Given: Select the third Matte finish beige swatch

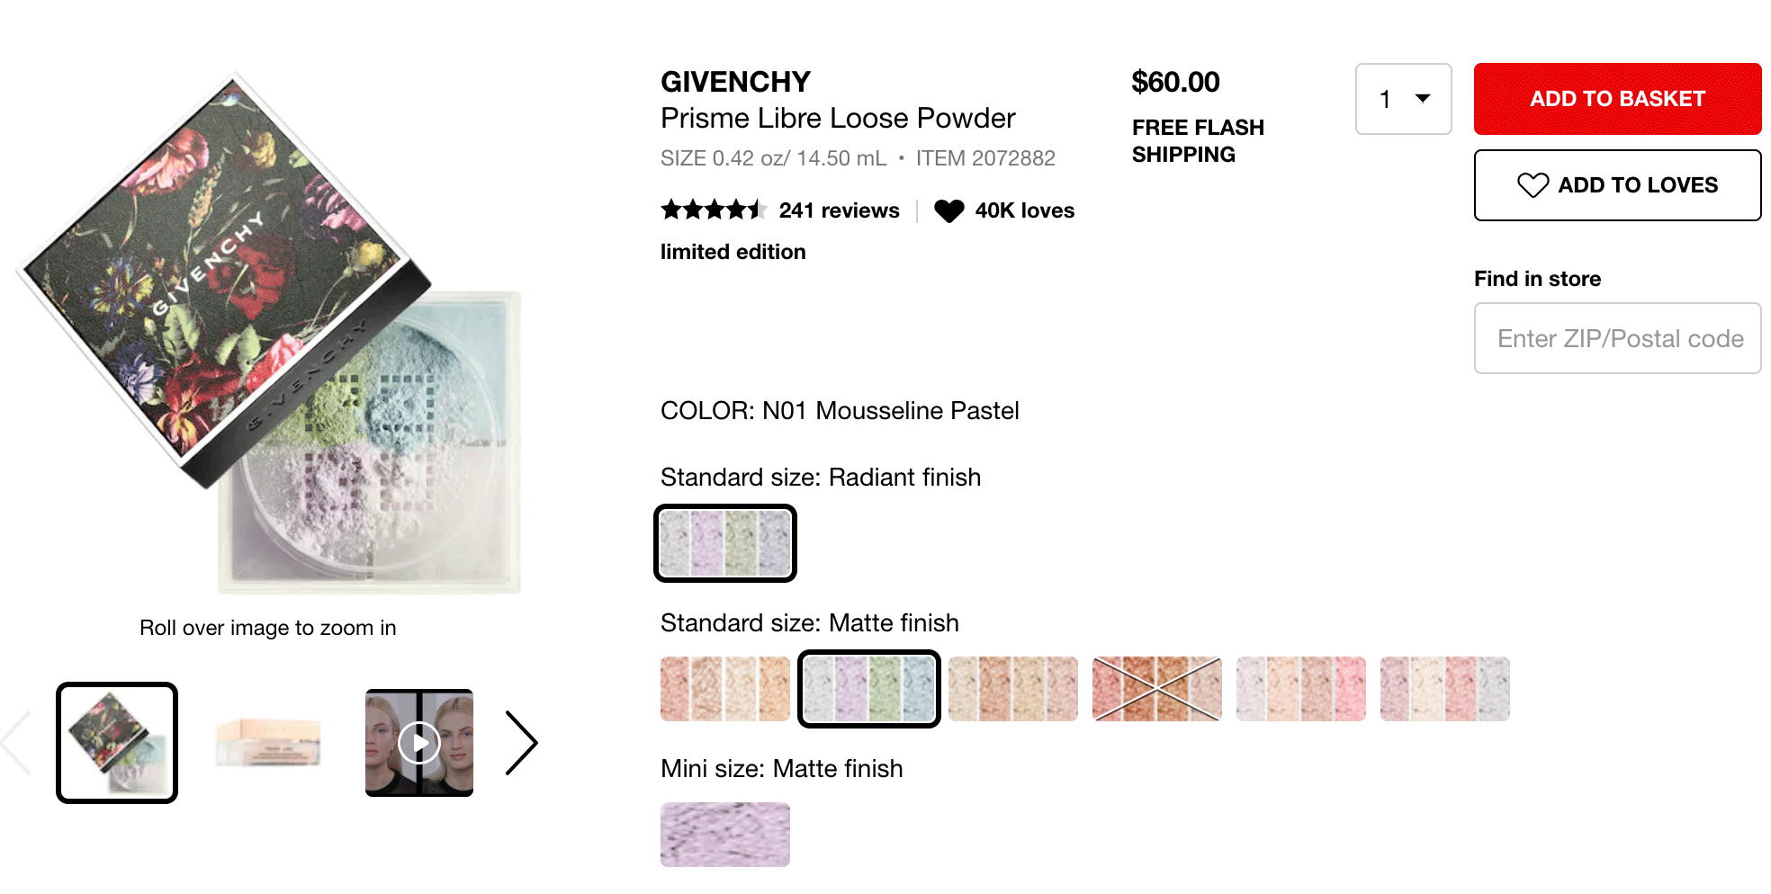Looking at the screenshot, I should click(x=1013, y=689).
